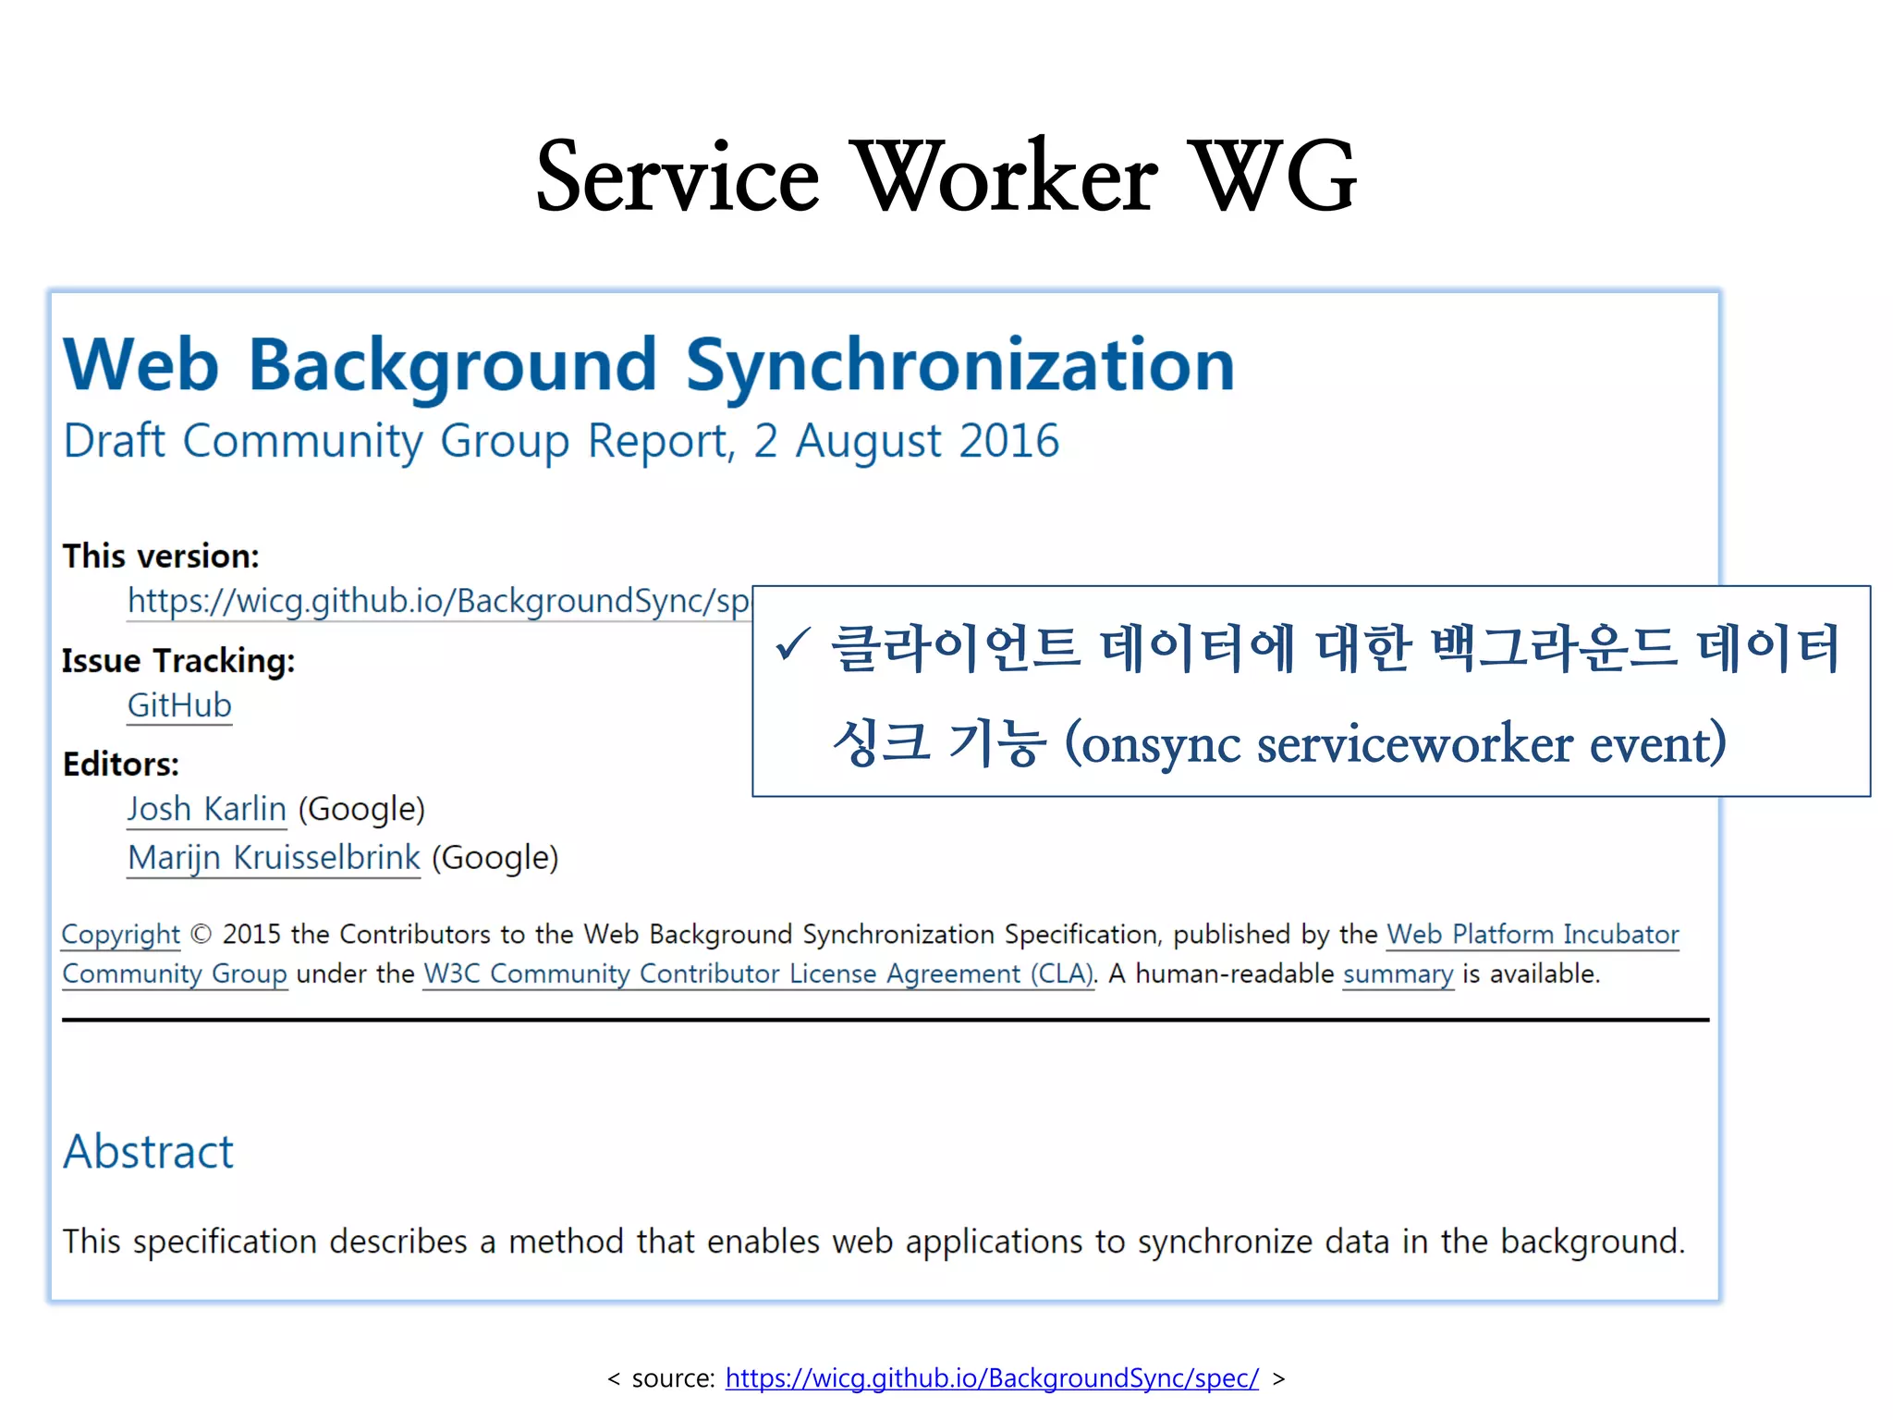This screenshot has width=1893, height=1420.
Task: Open the wicg.github.io BackgroundSync version link
Action: coord(439,601)
